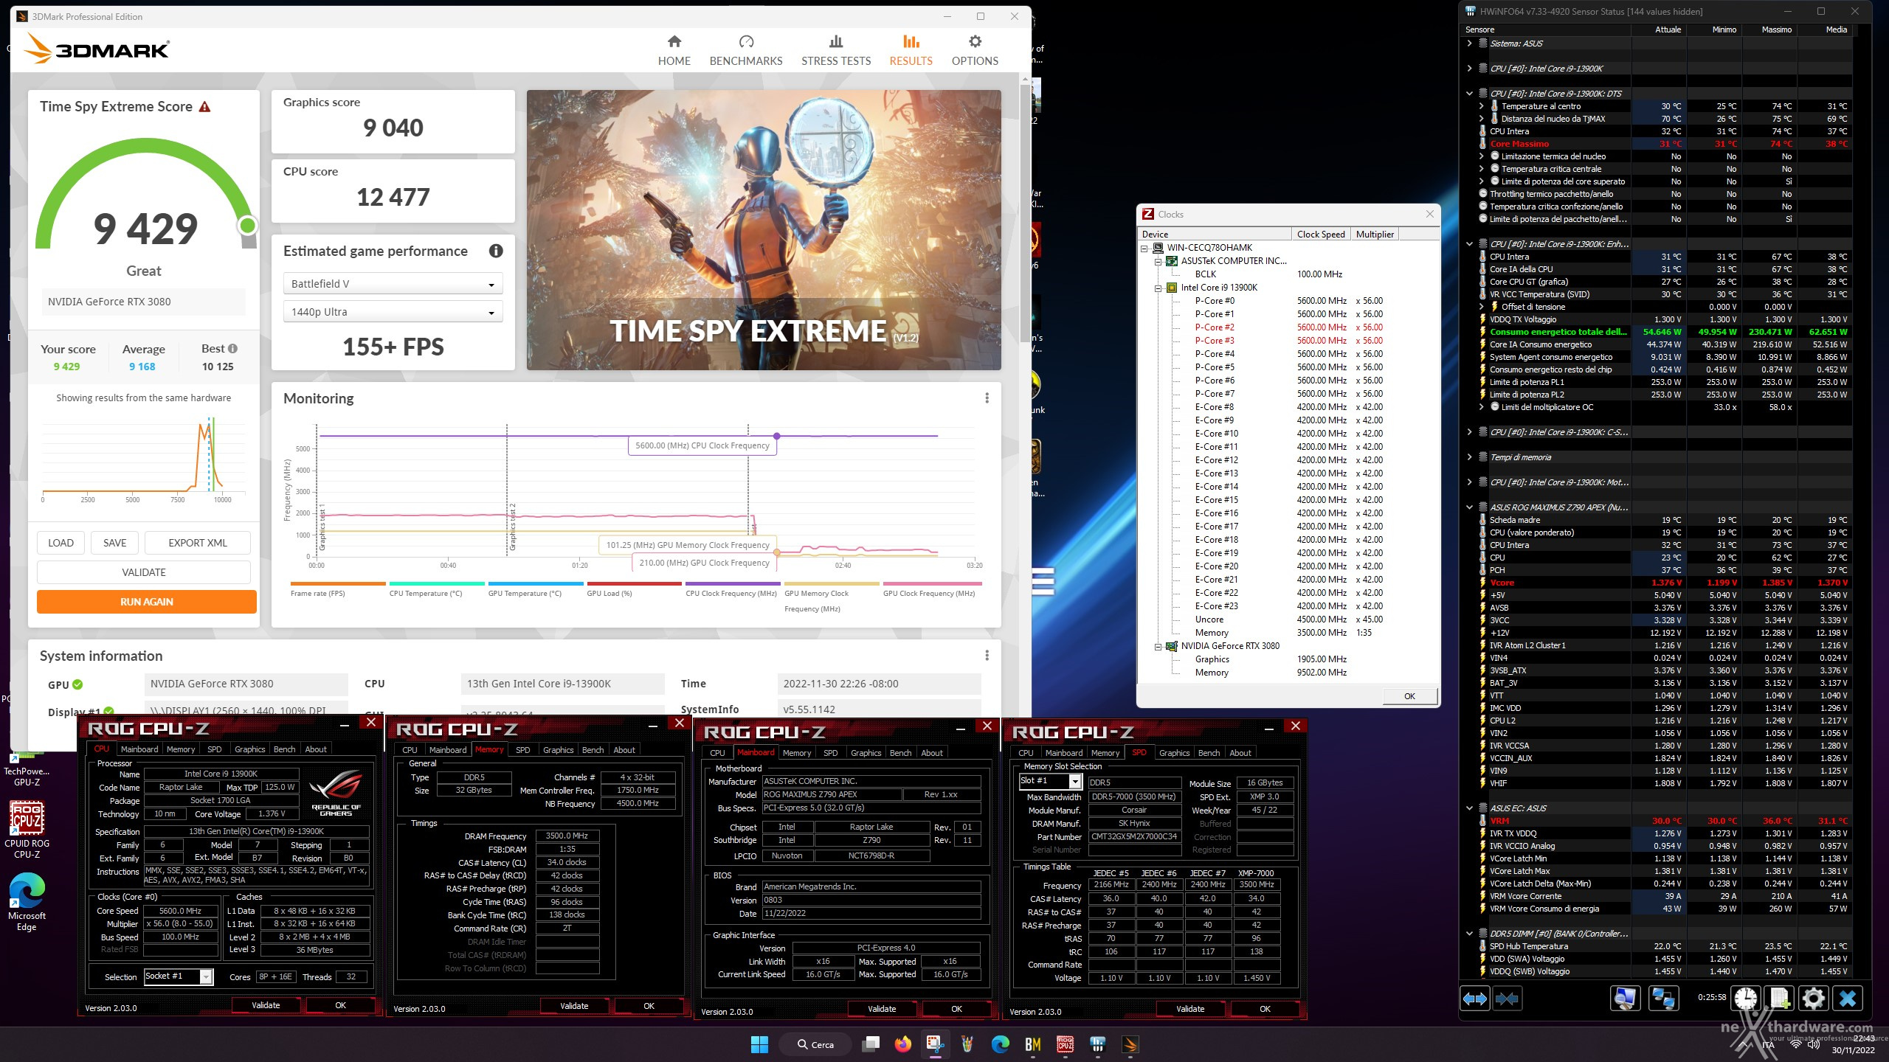Click OK in the Clocks window
Image resolution: width=1889 pixels, height=1062 pixels.
[x=1409, y=696]
